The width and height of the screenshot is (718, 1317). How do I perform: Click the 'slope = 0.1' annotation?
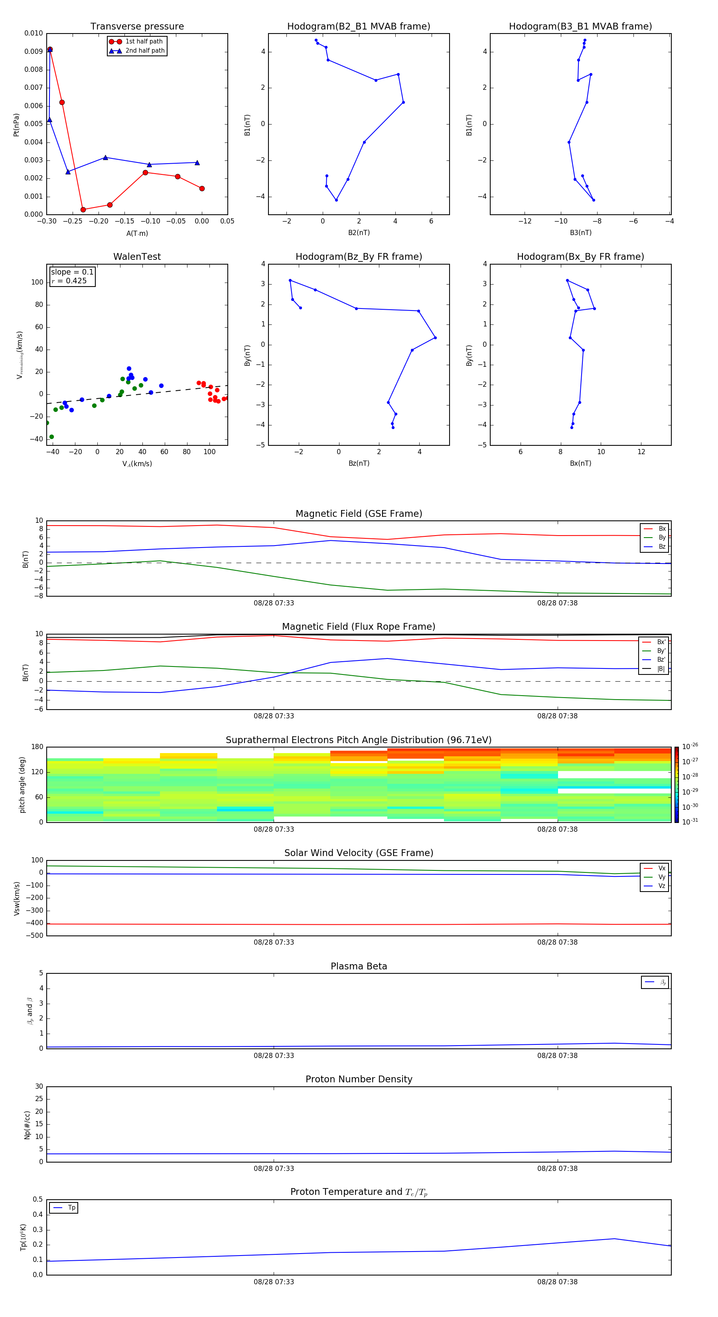click(72, 272)
